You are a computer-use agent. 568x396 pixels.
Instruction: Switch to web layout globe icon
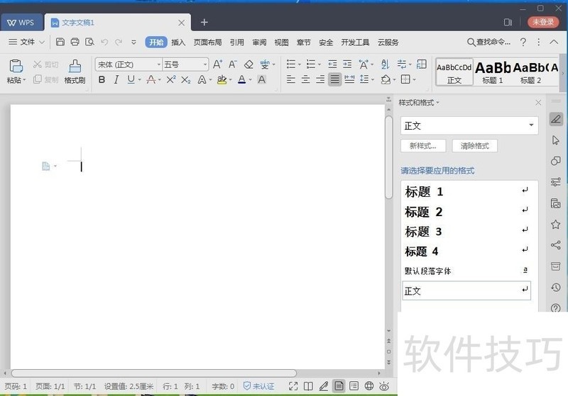point(369,386)
